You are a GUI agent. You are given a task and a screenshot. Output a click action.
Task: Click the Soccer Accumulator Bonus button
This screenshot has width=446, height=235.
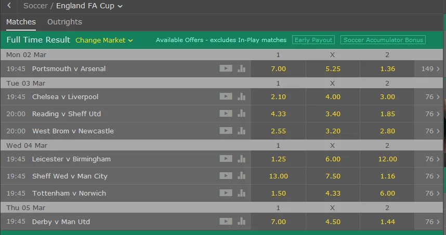point(383,40)
